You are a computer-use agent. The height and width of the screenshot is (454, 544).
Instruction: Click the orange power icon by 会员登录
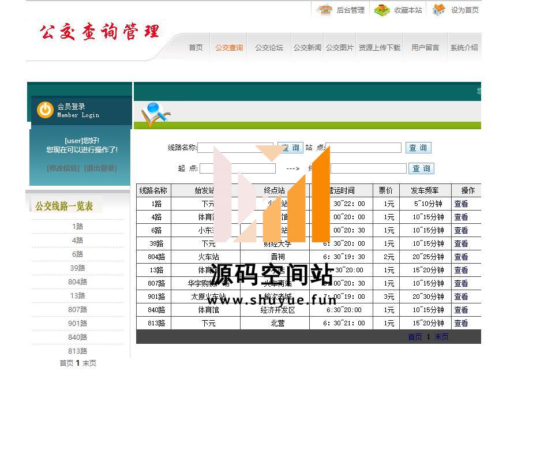[x=45, y=110]
